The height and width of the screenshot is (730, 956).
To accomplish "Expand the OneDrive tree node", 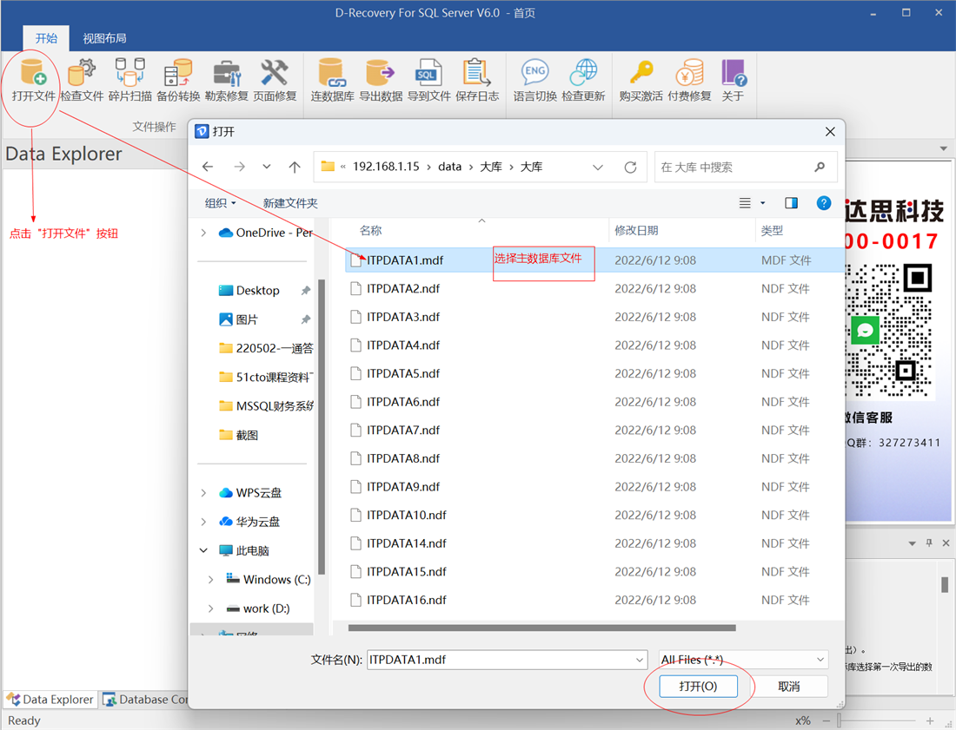I will click(x=203, y=233).
